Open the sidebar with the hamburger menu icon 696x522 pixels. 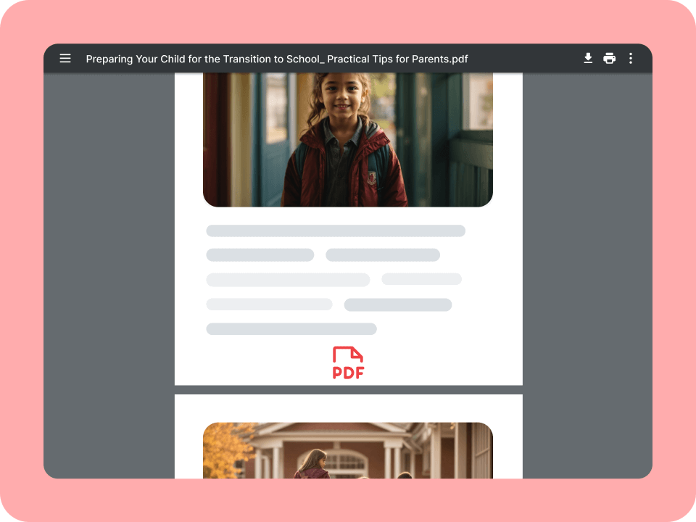point(65,59)
